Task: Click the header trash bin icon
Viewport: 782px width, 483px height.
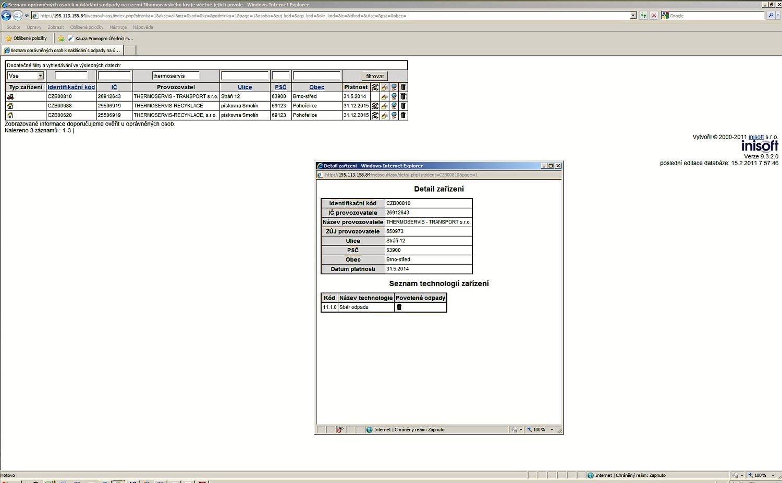Action: (403, 87)
